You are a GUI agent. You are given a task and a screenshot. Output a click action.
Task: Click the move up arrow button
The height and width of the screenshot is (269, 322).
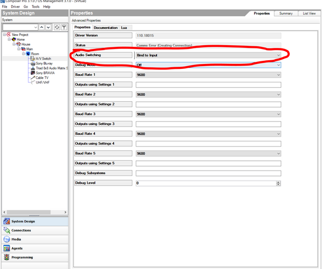coord(42,27)
